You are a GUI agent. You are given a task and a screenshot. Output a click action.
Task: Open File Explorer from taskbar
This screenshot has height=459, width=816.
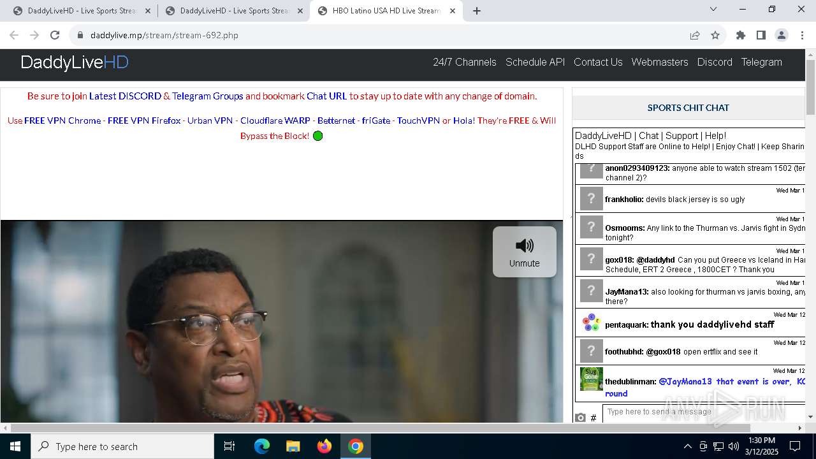[293, 446]
